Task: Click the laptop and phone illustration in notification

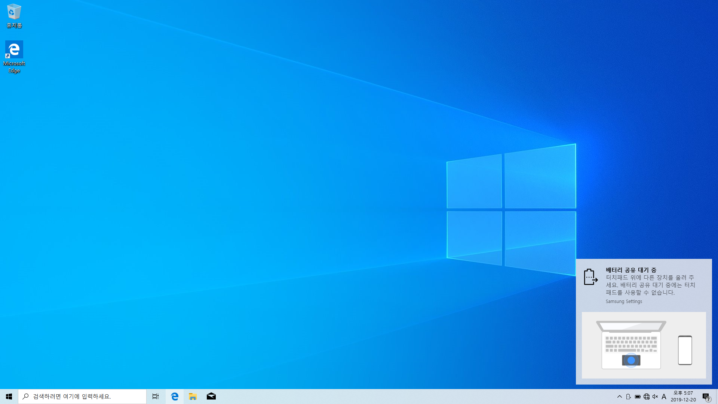Action: (x=644, y=345)
